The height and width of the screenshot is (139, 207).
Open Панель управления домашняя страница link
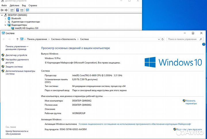tap(17, 48)
